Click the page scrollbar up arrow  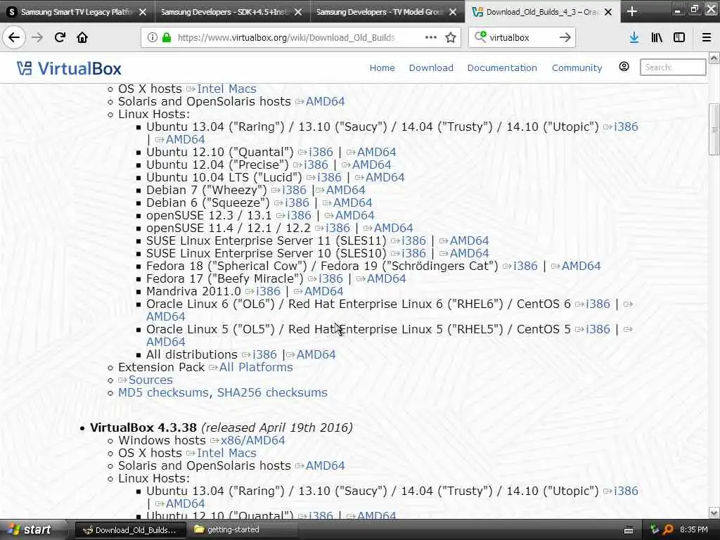714,58
